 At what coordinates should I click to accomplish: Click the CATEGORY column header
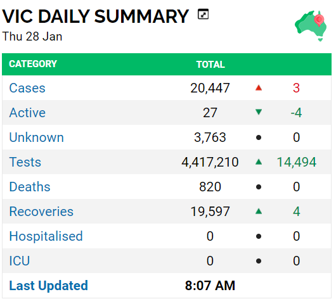pos(33,64)
